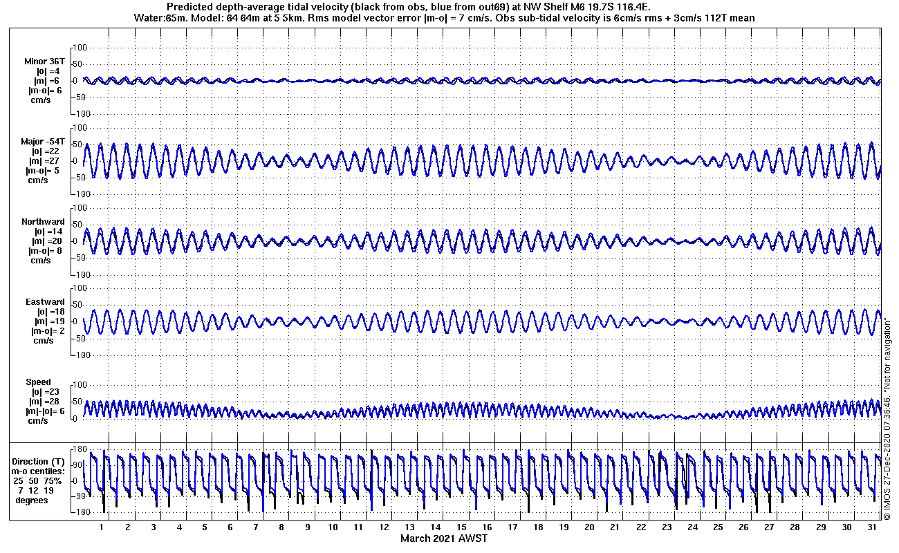
Task: Click day '5' on the date axis
Action: [205, 527]
